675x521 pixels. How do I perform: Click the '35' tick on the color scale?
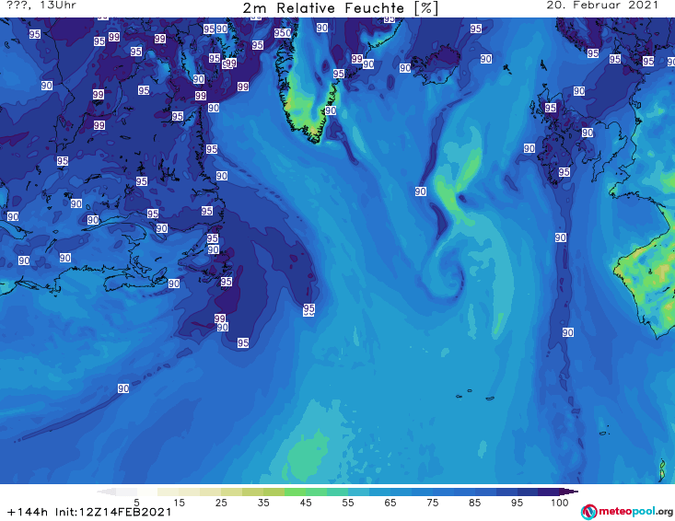(263, 503)
